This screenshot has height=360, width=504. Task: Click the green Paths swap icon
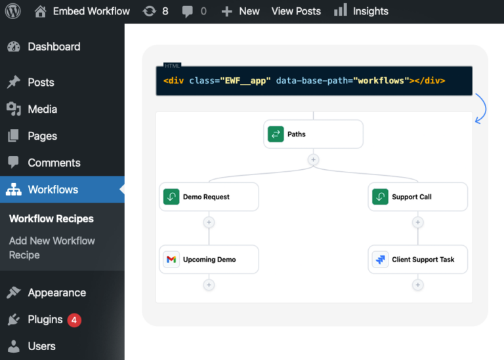coord(276,134)
